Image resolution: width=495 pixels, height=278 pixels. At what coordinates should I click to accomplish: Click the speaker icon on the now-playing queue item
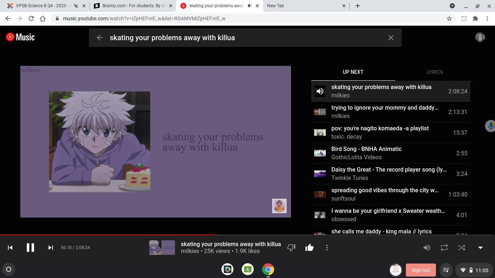click(320, 91)
